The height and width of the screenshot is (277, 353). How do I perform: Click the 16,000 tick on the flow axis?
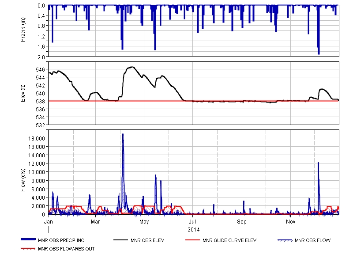[x=37, y=147]
